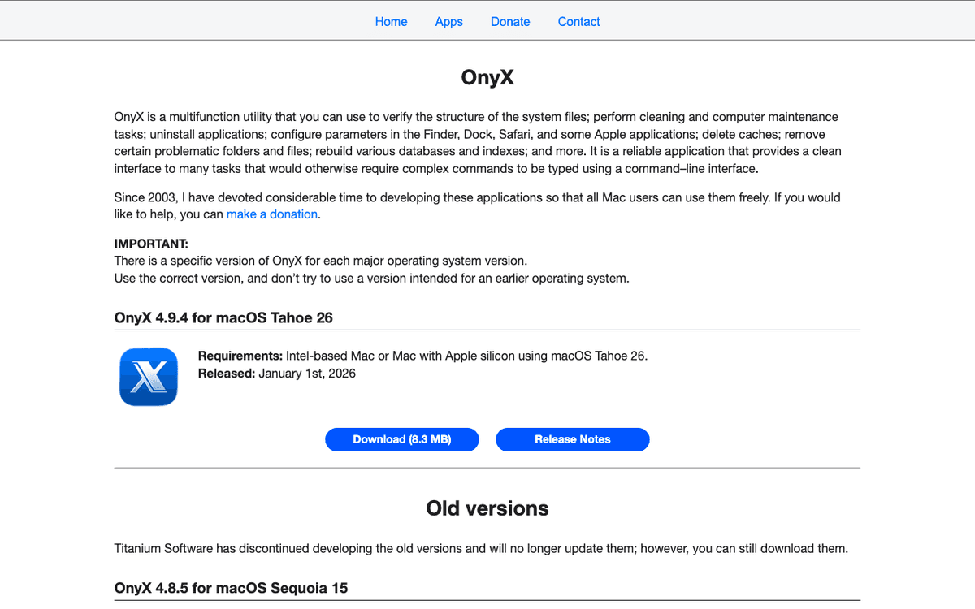Click the 'Titanium Software has discontinued' sentence
Image resolution: width=975 pixels, height=609 pixels.
481,548
